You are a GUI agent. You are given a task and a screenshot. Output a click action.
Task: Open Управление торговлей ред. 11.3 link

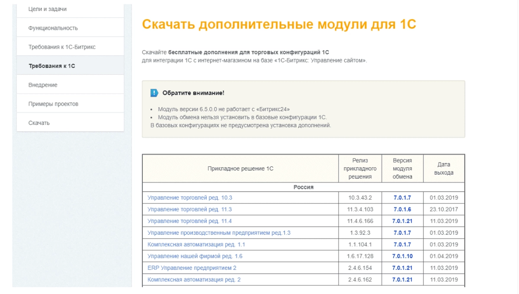pyautogui.click(x=189, y=209)
